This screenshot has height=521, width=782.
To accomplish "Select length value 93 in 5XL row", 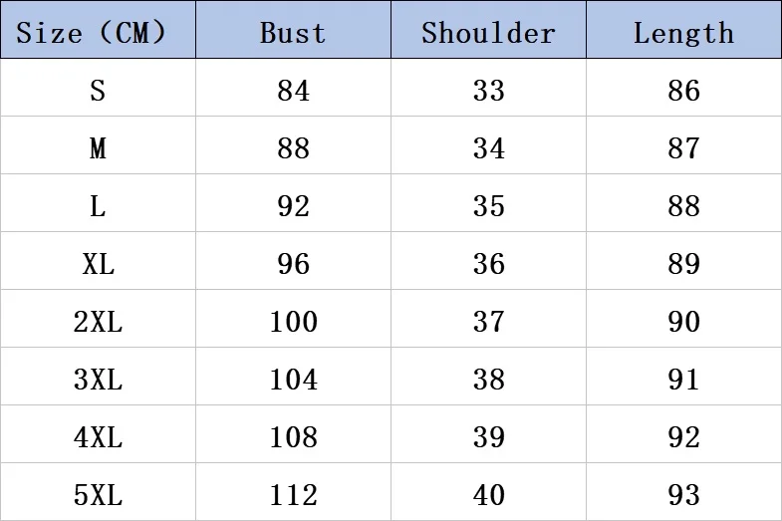I will click(x=683, y=495).
